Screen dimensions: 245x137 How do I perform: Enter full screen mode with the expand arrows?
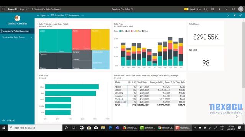[228, 15]
